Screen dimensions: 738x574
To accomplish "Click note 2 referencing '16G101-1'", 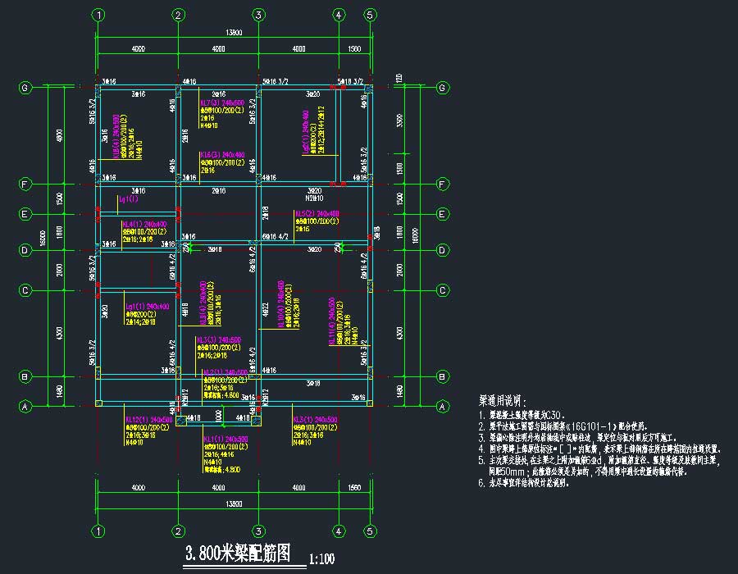I will click(563, 426).
